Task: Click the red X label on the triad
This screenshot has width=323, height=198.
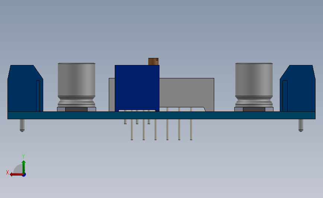Action: (x=7, y=172)
